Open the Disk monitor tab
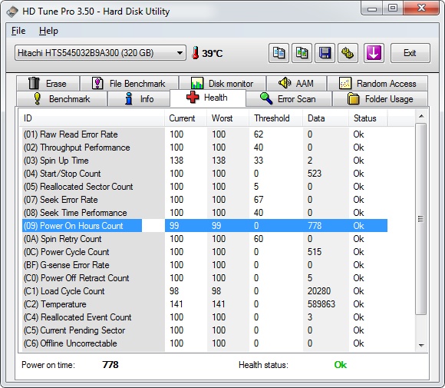Image resolution: width=445 pixels, height=388 pixels. pyautogui.click(x=222, y=83)
